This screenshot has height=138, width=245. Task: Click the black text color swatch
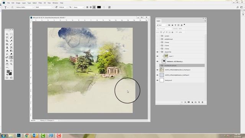[99, 7]
